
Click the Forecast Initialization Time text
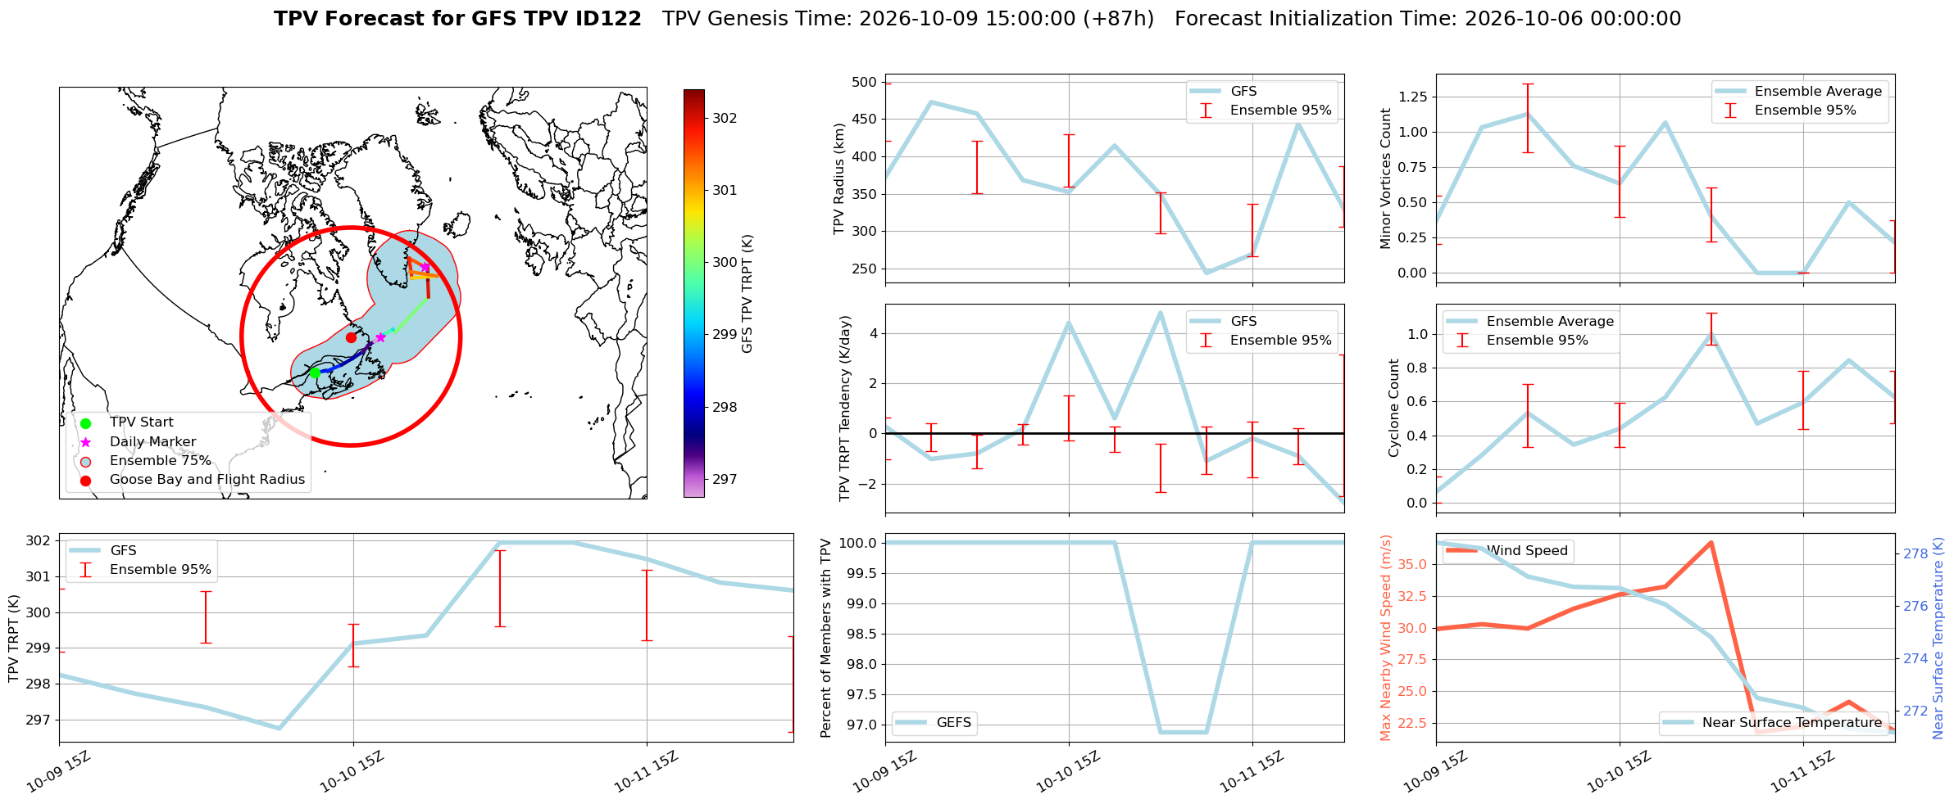coord(1428,19)
